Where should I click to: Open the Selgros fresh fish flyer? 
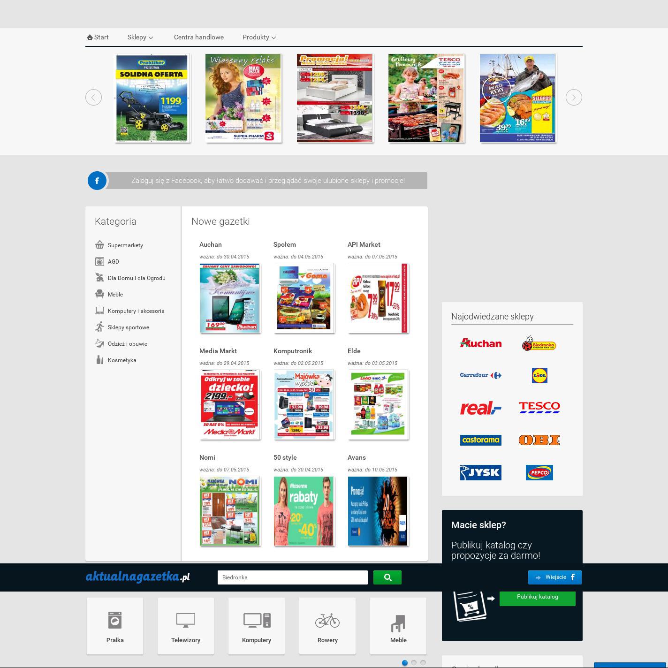[x=517, y=98]
